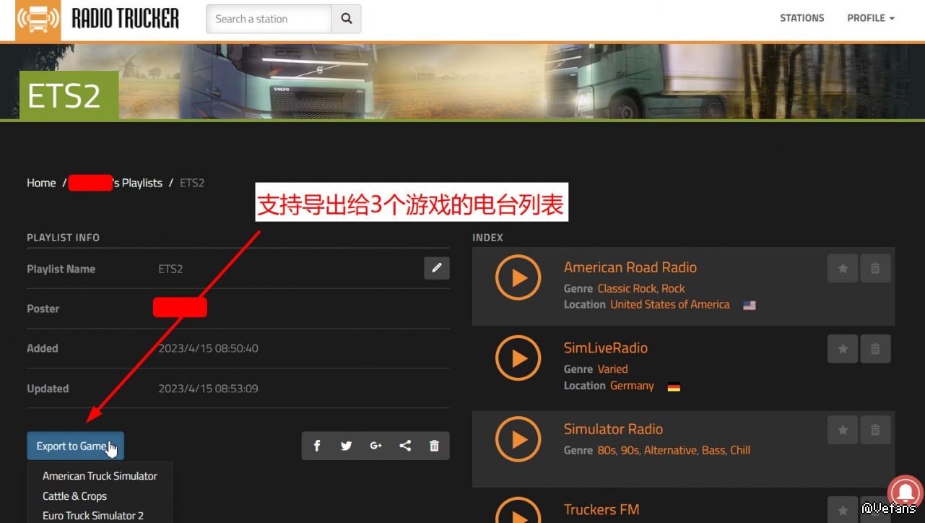Open the Stations page

[x=802, y=18]
